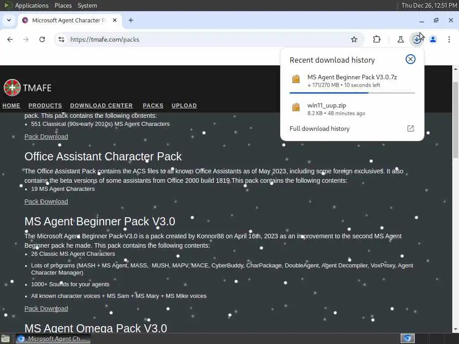
Task: Open the Chrome three-dot menu
Action: 449,39
